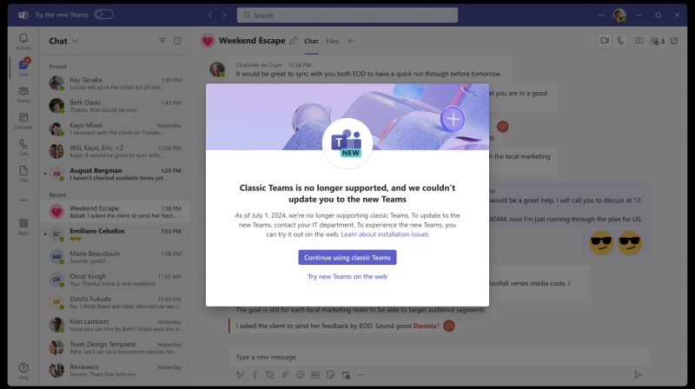
Task: Open the Daichi Fukuda chat
Action: (x=115, y=302)
